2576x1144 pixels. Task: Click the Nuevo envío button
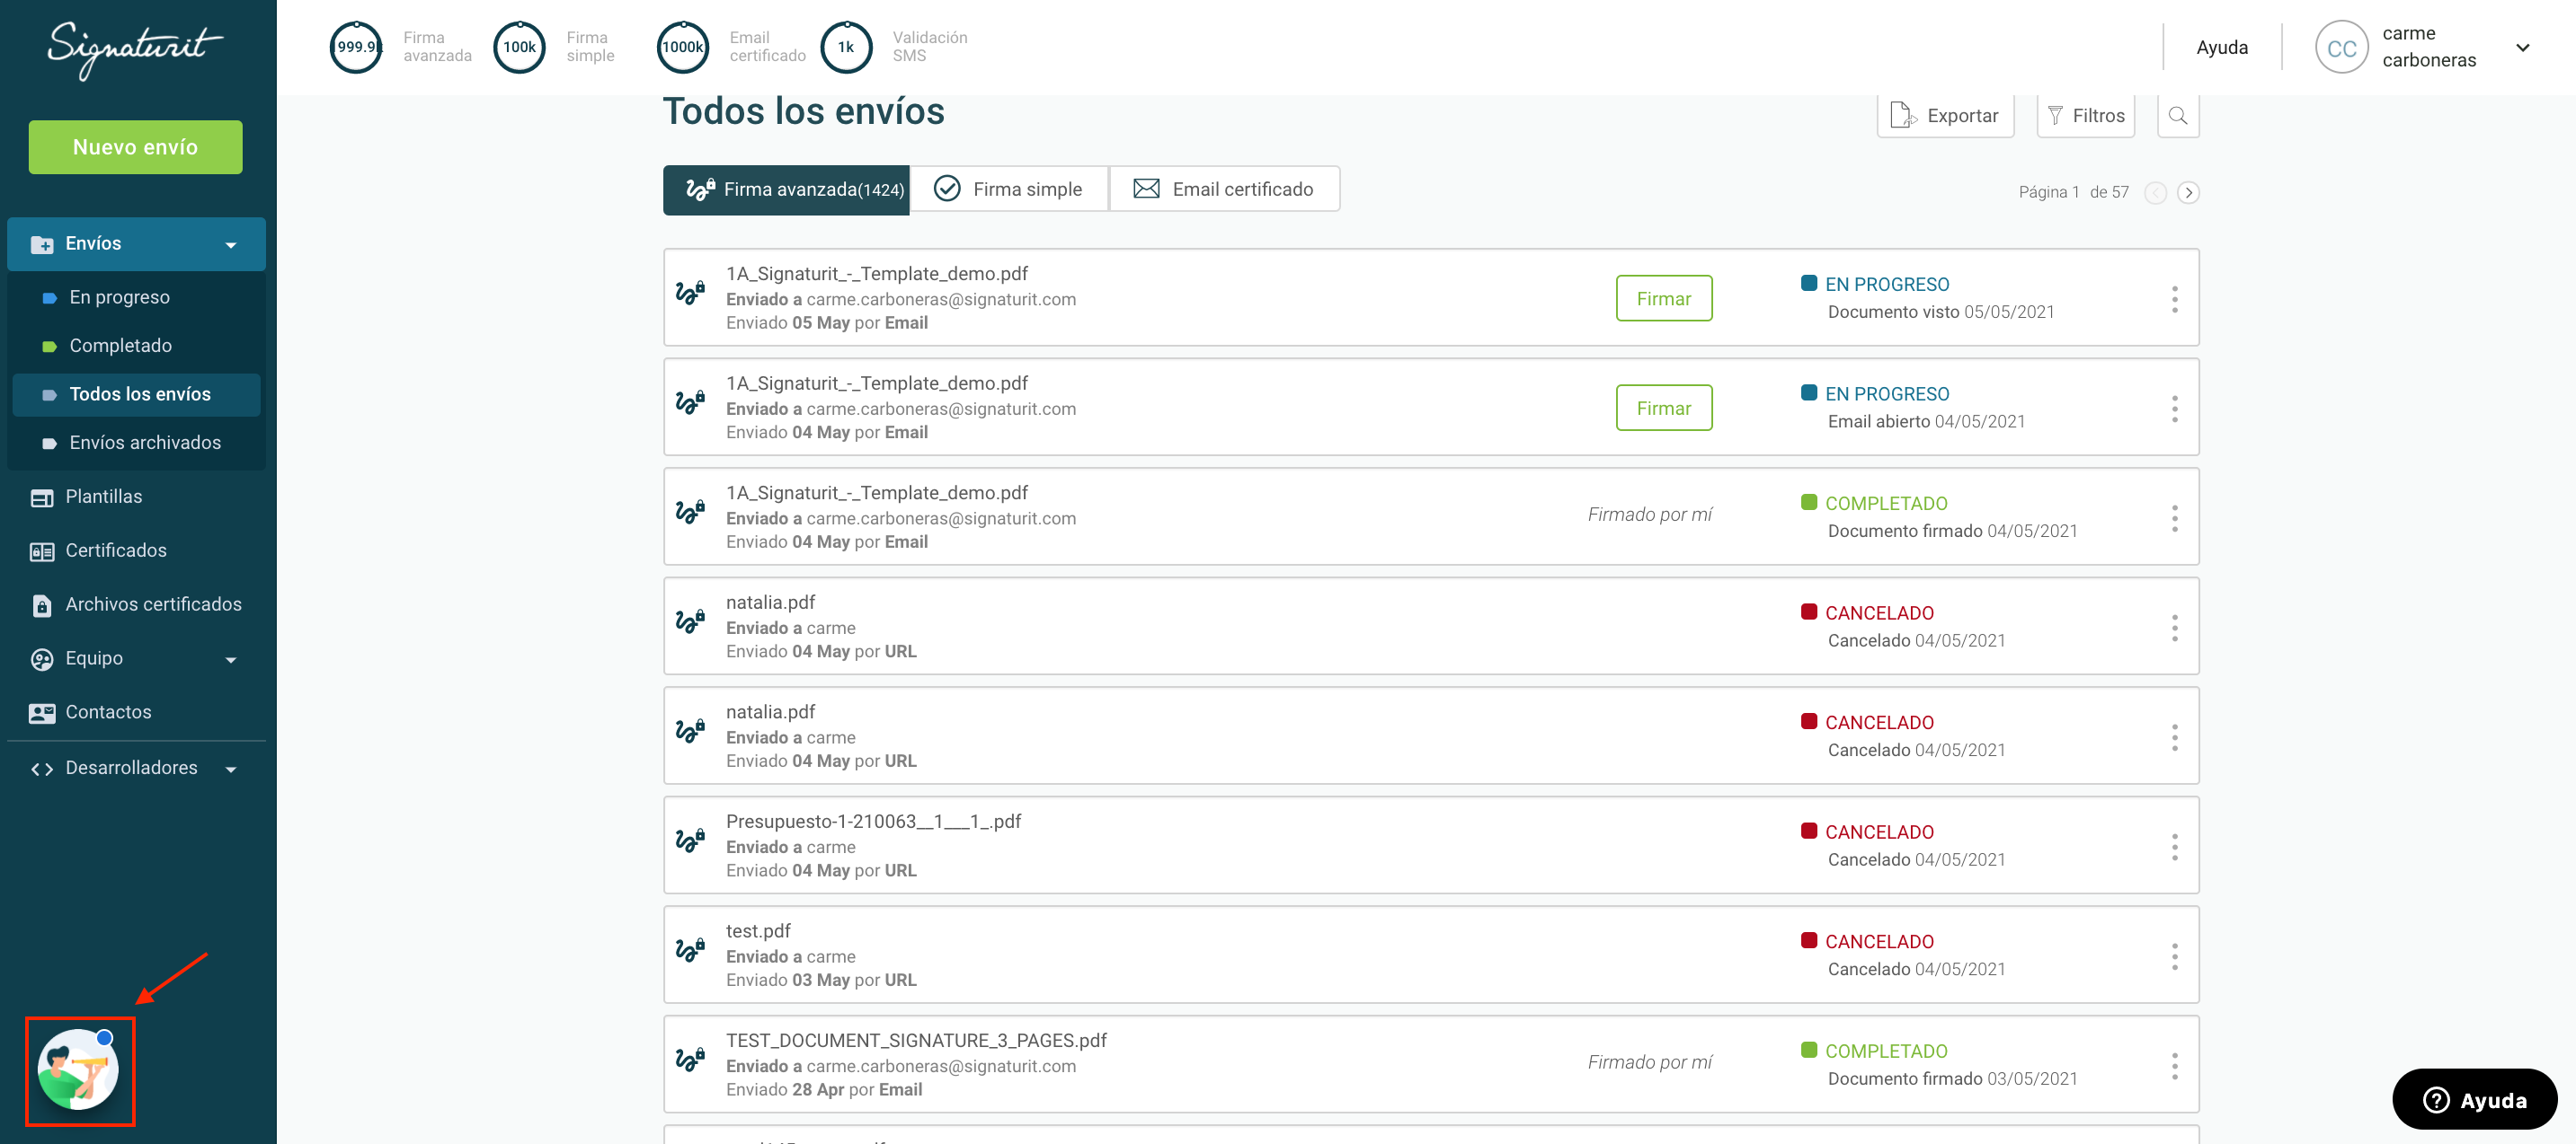click(x=135, y=147)
